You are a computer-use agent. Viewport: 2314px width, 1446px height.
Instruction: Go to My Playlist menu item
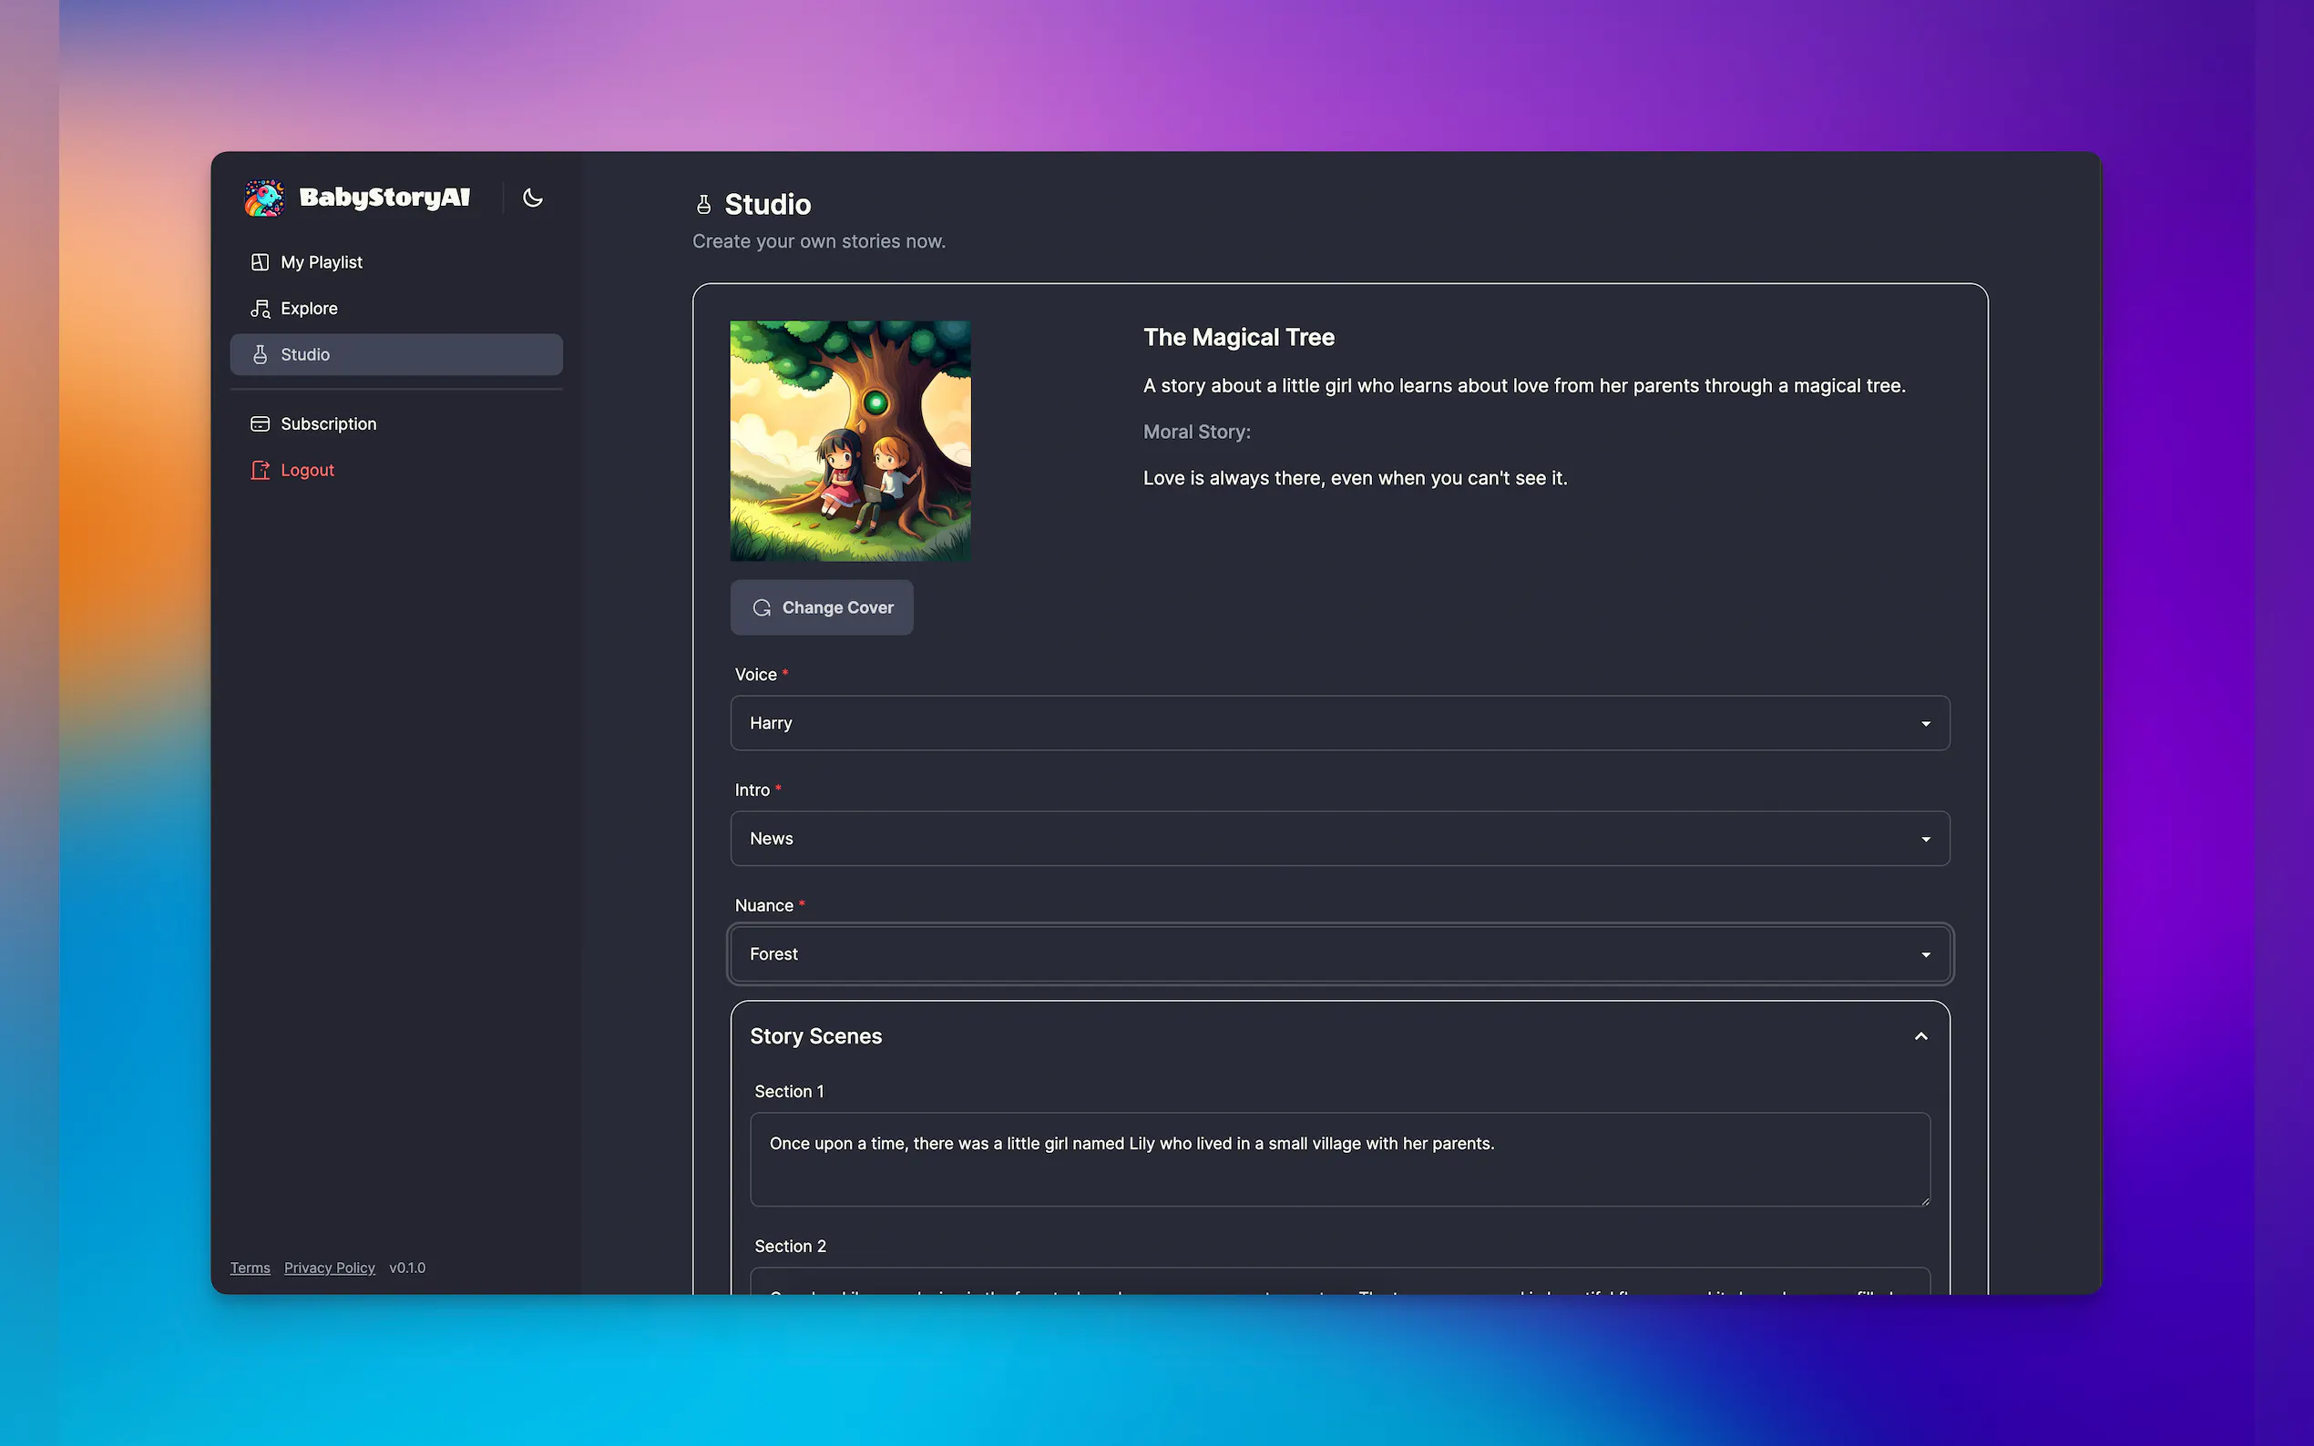[x=322, y=262]
